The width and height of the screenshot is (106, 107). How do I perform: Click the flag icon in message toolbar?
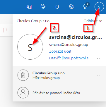(x=5, y=30)
